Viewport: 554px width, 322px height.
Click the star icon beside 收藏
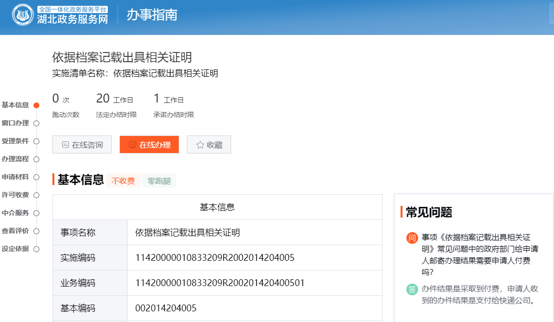tap(200, 145)
